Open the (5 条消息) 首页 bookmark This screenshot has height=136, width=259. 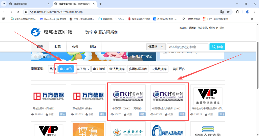pos(165,19)
